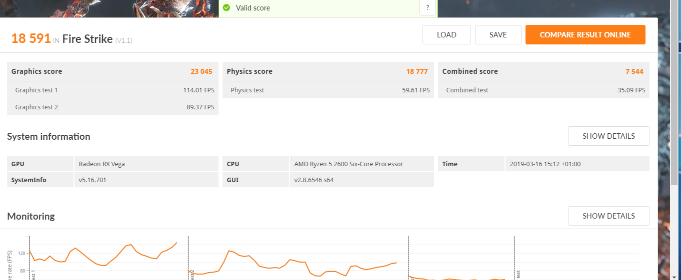Click the Combined score value 7 544

click(x=634, y=71)
